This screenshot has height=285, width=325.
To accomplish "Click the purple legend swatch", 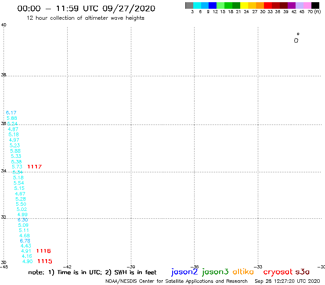I will coord(292,5).
